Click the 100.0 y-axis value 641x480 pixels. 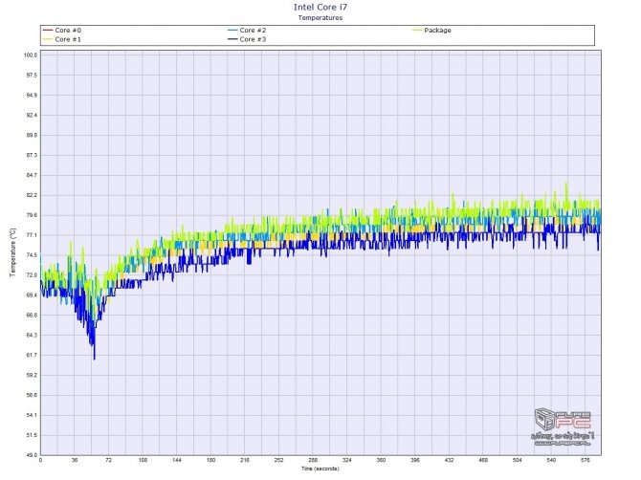(31, 55)
